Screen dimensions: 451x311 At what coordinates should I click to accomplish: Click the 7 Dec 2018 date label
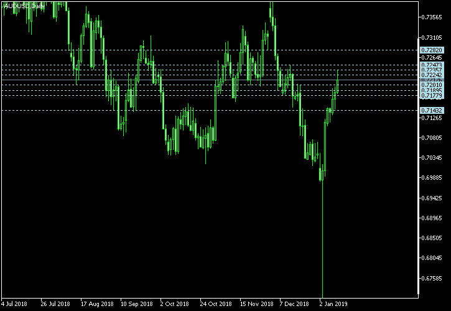pyautogui.click(x=294, y=304)
